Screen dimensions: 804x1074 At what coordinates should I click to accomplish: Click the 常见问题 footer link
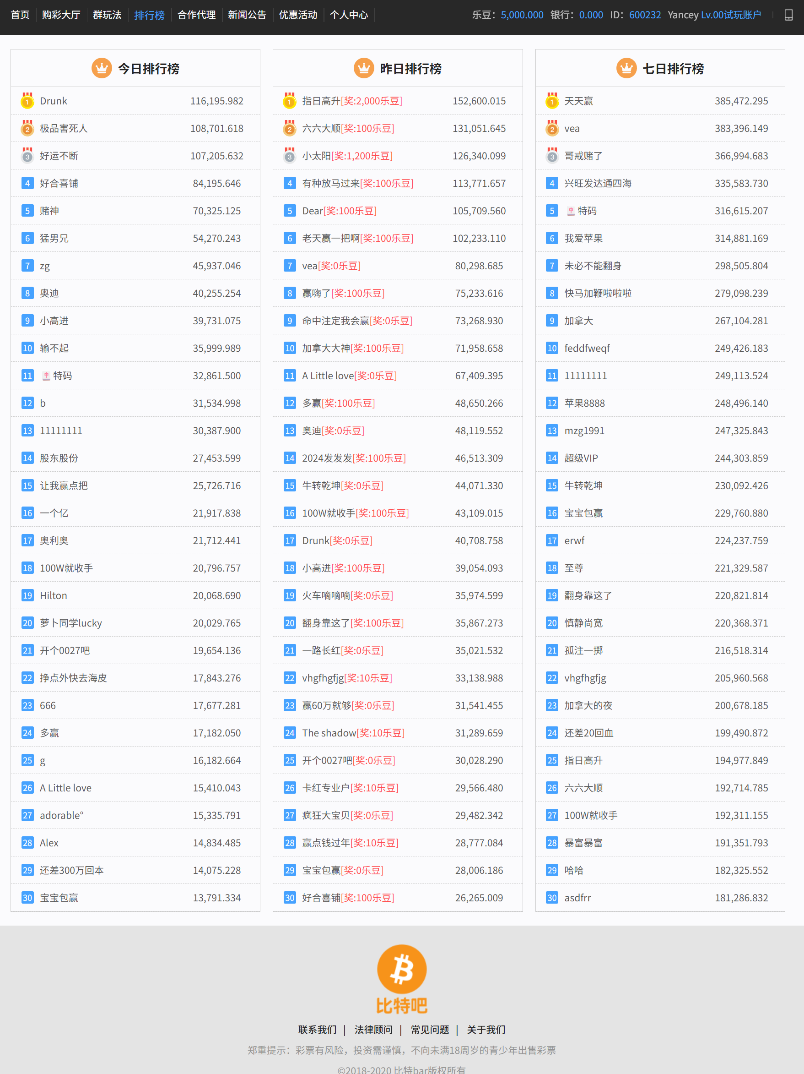430,1029
